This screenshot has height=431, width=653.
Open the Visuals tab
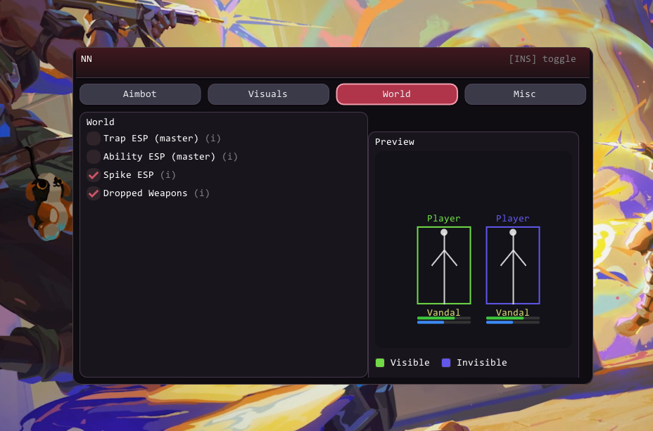(x=268, y=94)
